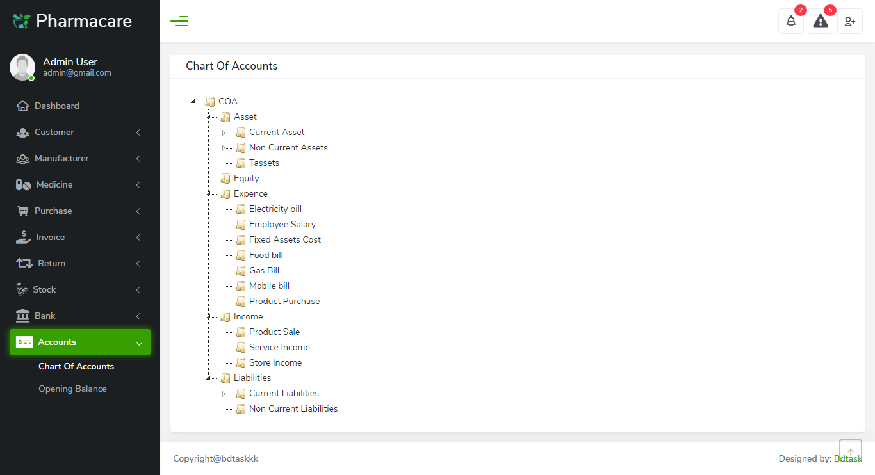This screenshot has width=875, height=475.
Task: Select the Product Sale account node
Action: [x=274, y=332]
